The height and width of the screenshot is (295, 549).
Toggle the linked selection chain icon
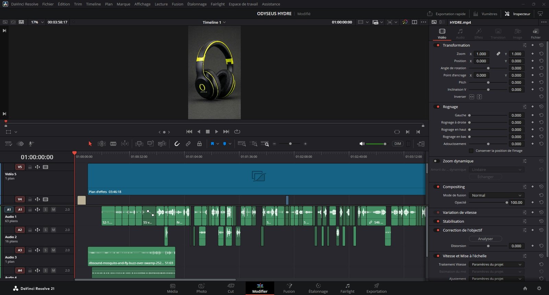click(188, 144)
